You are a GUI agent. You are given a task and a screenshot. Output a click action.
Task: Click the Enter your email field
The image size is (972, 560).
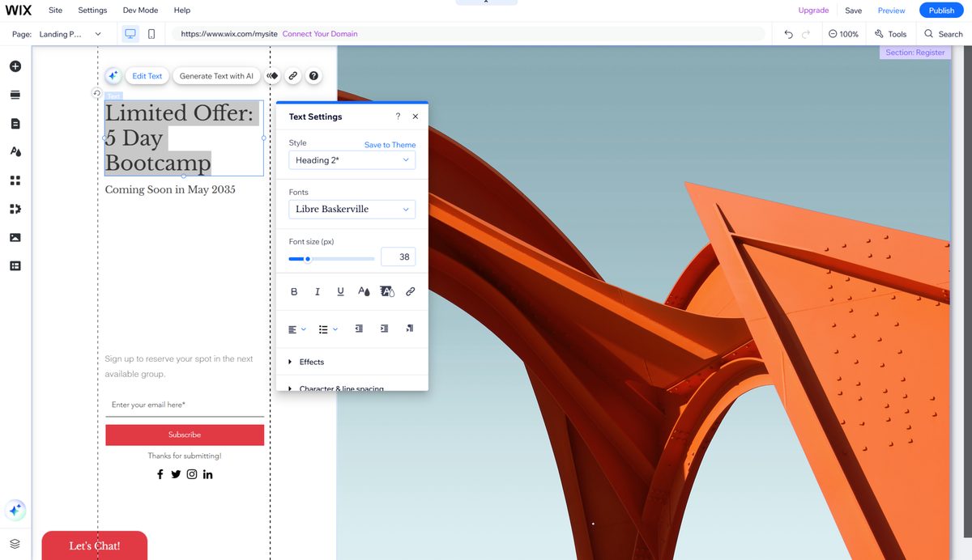coord(185,405)
